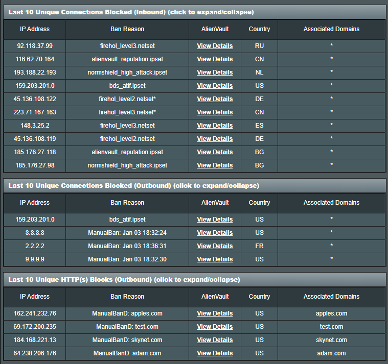Click associated domain skynet.com
The height and width of the screenshot is (364, 388).
(x=331, y=340)
